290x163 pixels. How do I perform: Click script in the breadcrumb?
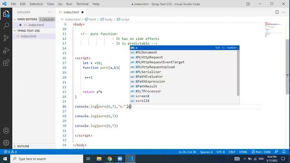(x=125, y=19)
